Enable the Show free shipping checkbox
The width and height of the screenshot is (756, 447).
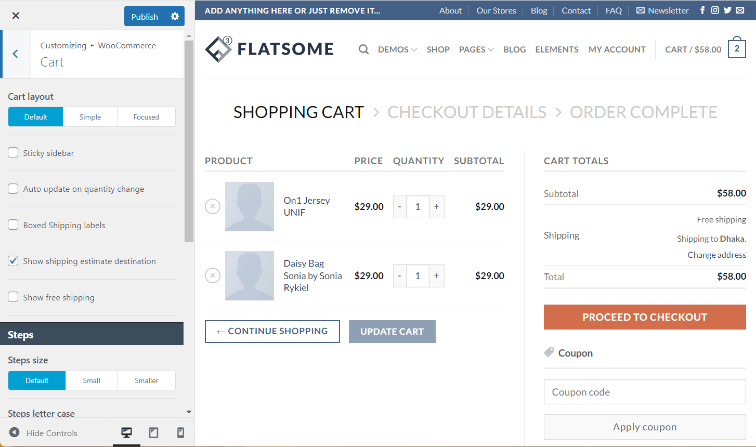pos(12,297)
